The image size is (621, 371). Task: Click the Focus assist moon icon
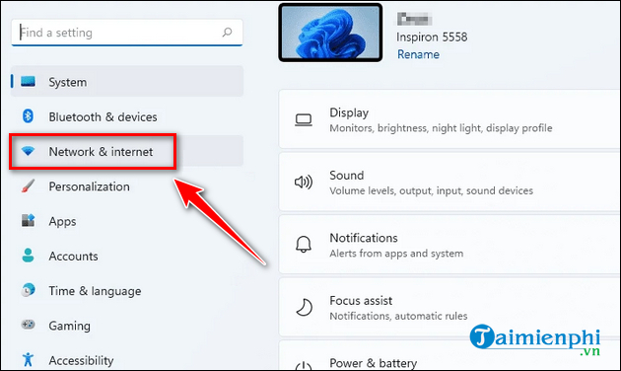304,307
